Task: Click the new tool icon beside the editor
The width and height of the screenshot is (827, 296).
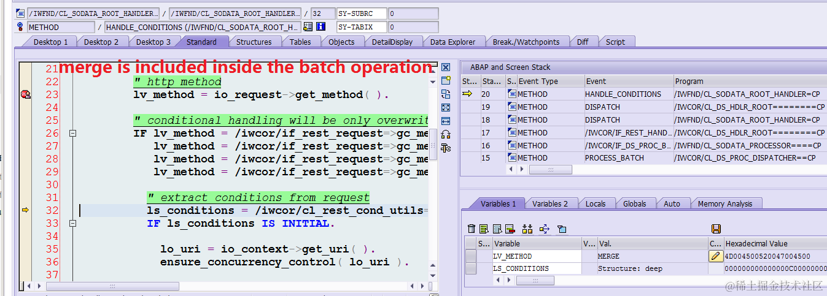Action: (446, 80)
